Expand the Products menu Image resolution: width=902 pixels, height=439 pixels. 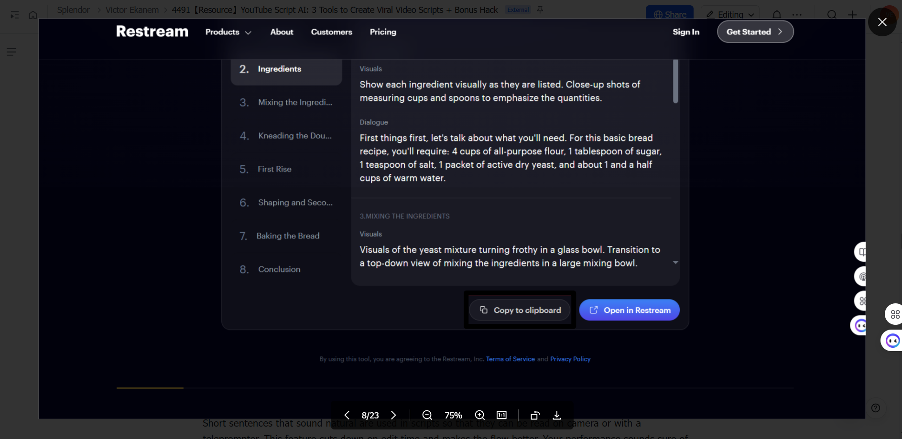coord(228,32)
